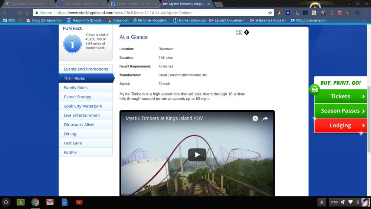Reload the page with the refresh icon
This screenshot has height=209, width=371.
pos(20,13)
